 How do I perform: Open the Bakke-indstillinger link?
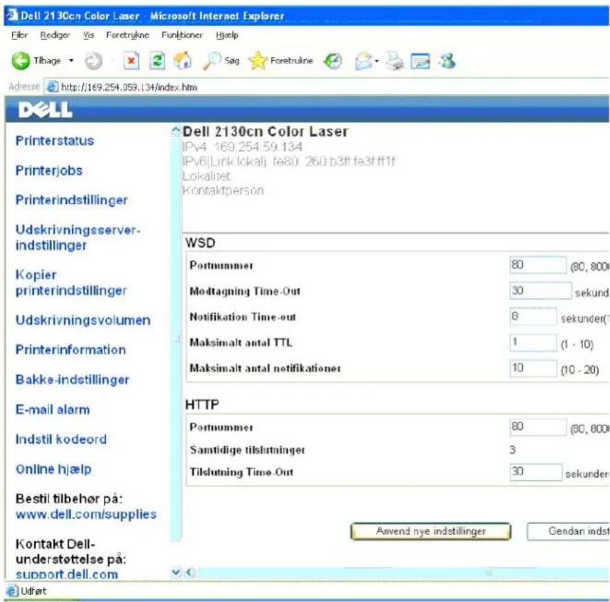point(73,379)
